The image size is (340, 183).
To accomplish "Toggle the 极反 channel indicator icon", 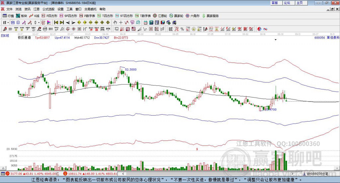I will tap(43, 23).
